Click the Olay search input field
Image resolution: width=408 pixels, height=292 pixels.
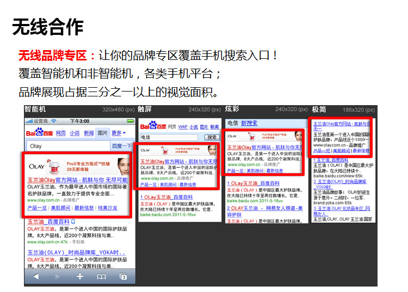(68, 146)
